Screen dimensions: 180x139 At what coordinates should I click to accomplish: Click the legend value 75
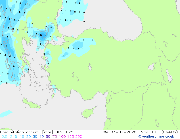[55, 137]
